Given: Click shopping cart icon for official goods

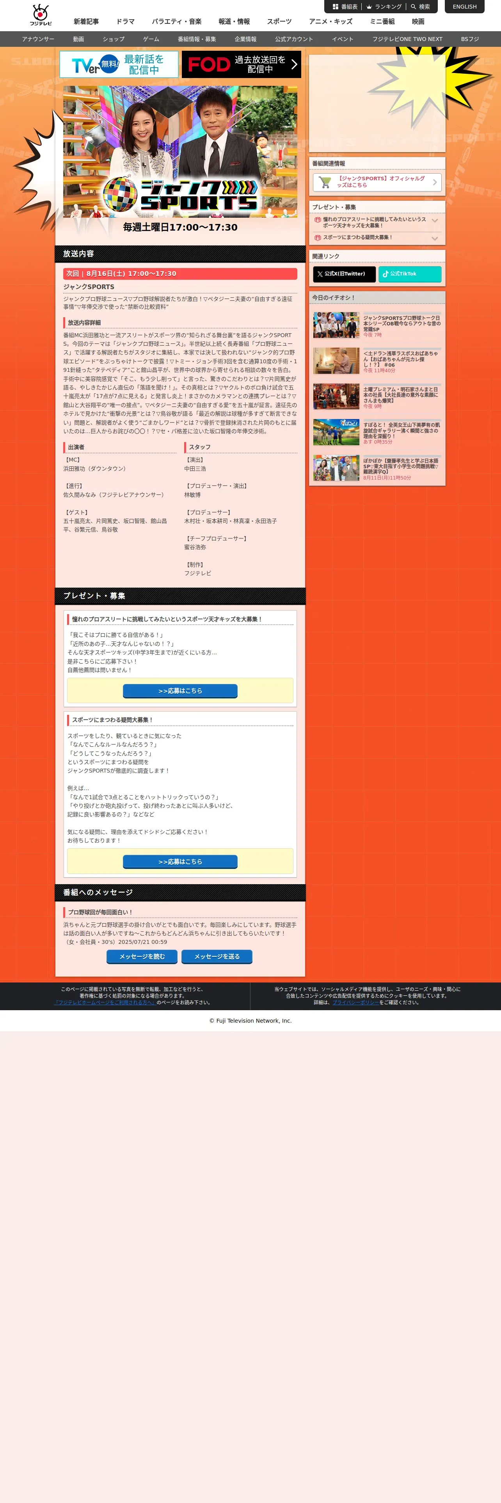Looking at the screenshot, I should (x=325, y=183).
